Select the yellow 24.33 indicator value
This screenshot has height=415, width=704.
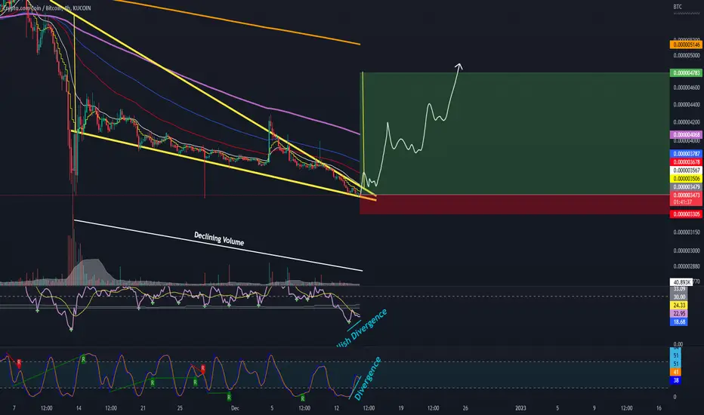[x=679, y=305]
